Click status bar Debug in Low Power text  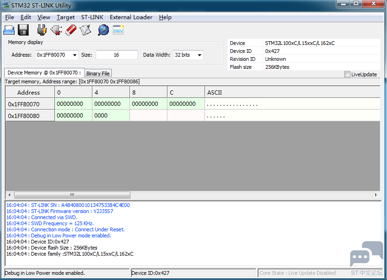(x=45, y=273)
